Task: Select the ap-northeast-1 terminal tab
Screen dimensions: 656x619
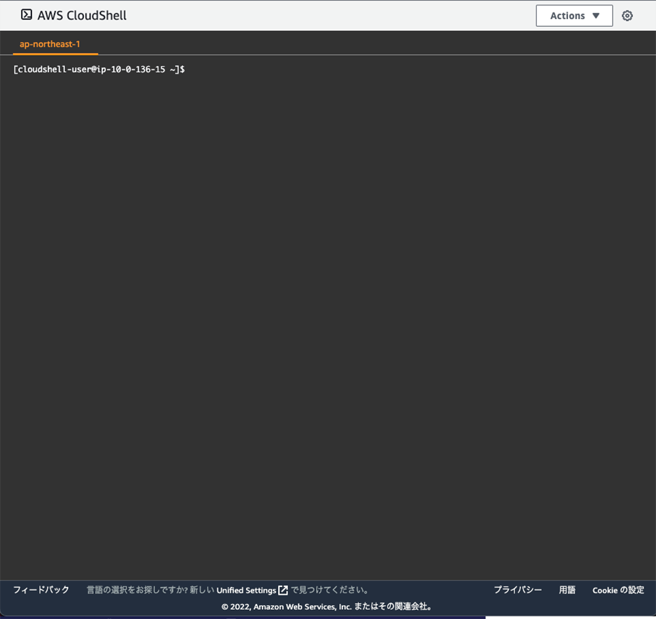Action: pyautogui.click(x=50, y=44)
